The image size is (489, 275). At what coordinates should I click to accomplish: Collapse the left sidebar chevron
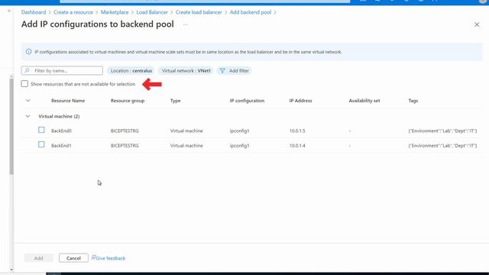tap(9, 11)
